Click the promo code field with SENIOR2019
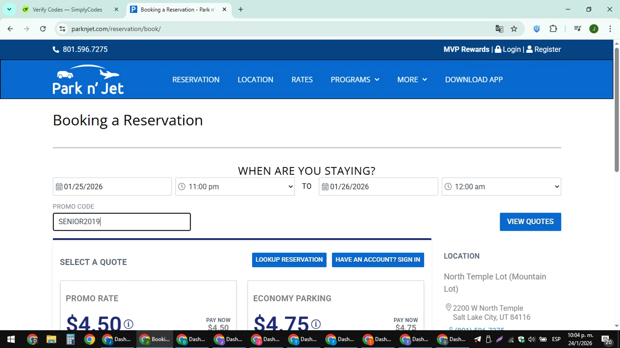The width and height of the screenshot is (620, 348). tap(122, 222)
